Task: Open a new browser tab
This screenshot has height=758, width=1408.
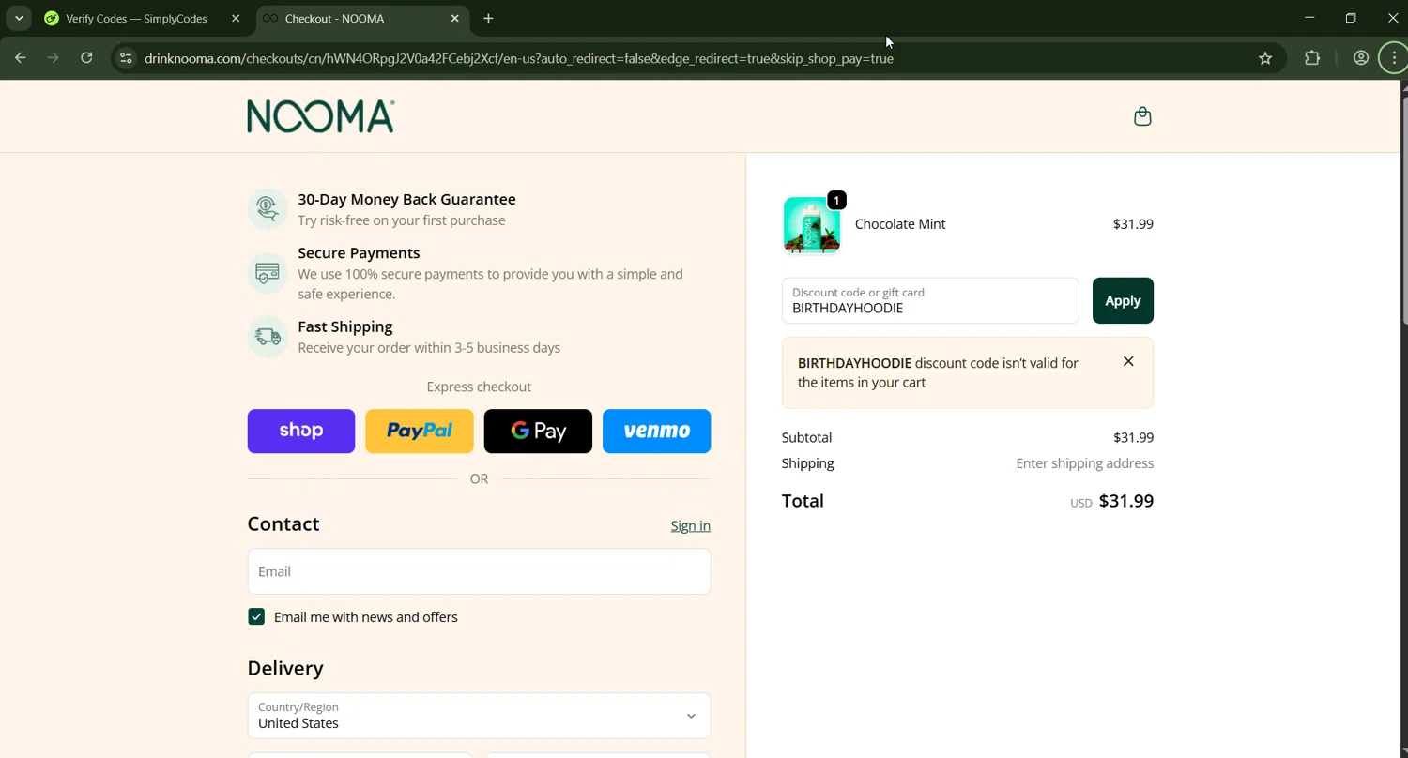Action: point(488,19)
